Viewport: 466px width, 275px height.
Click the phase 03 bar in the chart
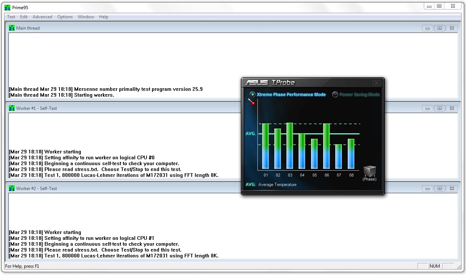click(x=290, y=146)
